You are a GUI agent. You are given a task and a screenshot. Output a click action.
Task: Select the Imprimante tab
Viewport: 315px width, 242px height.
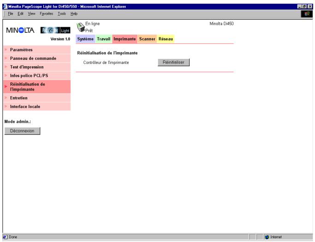[x=124, y=39]
